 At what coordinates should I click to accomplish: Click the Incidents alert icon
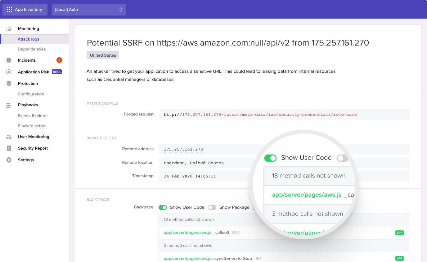9,60
